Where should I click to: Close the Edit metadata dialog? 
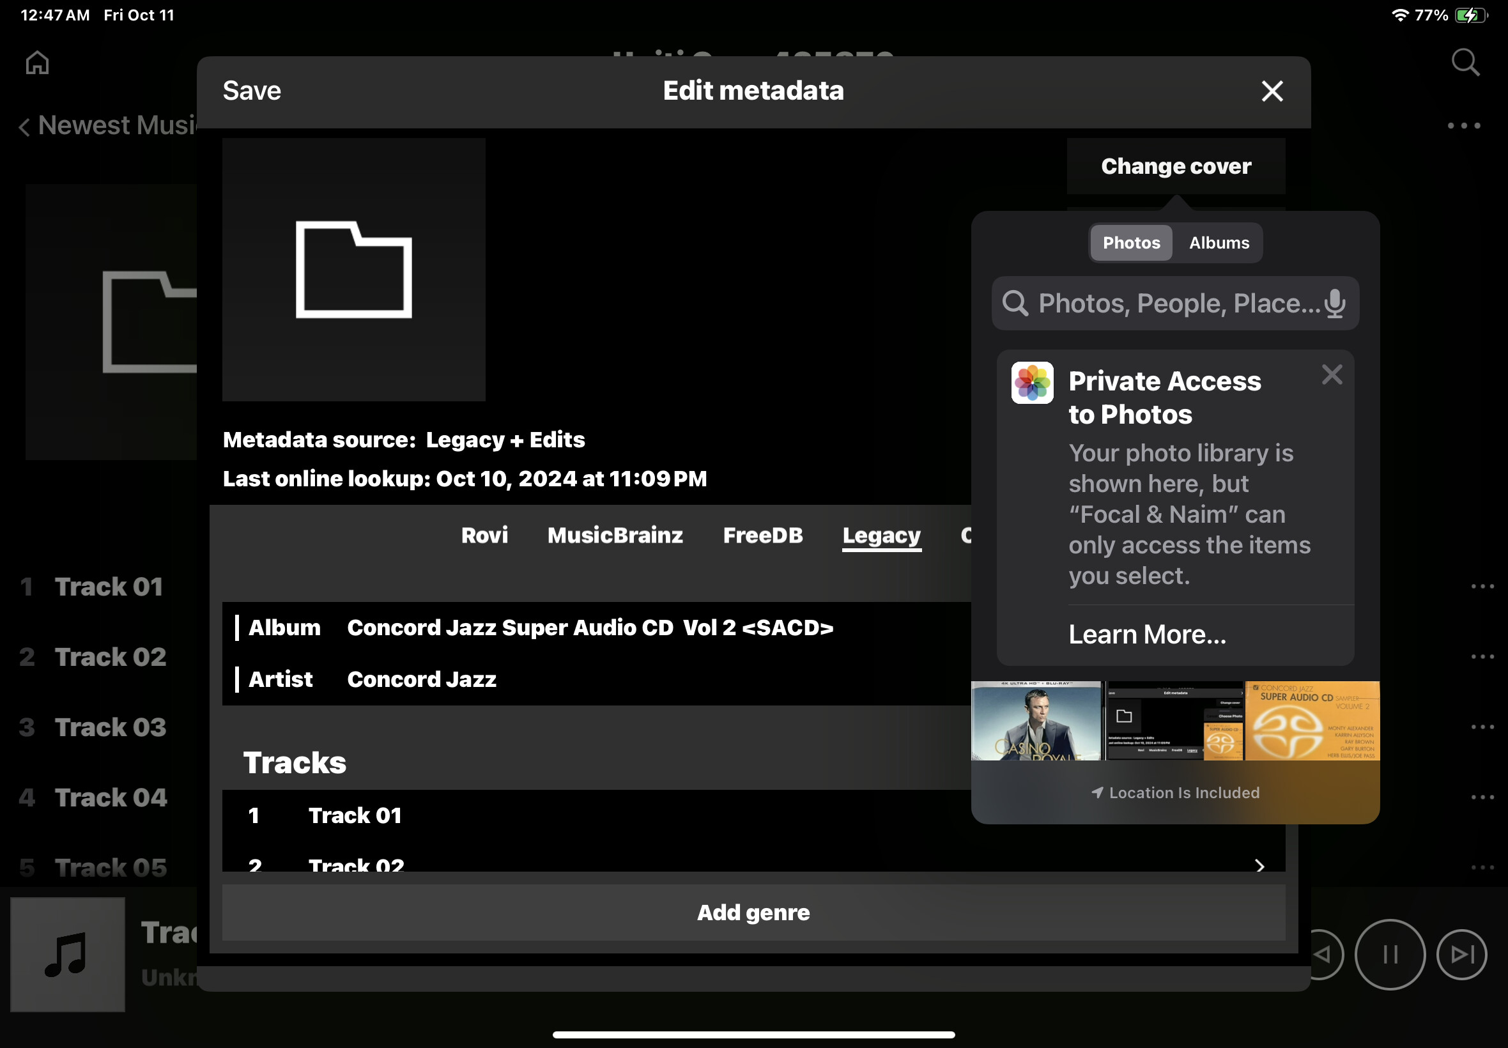point(1272,91)
